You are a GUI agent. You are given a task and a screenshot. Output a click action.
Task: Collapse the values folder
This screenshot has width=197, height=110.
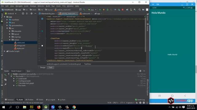[10, 40]
